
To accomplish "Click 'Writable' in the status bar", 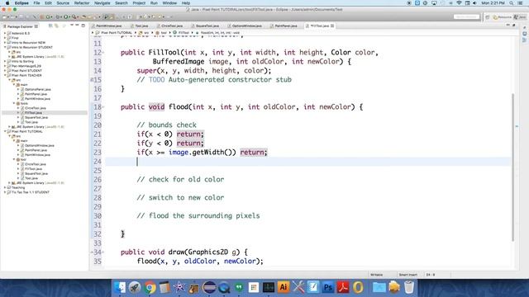I will 377,275.
